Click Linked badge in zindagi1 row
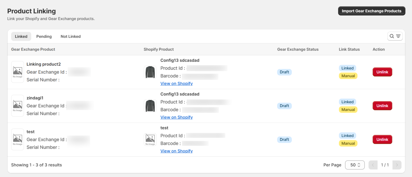This screenshot has height=177, width=412. click(x=348, y=102)
